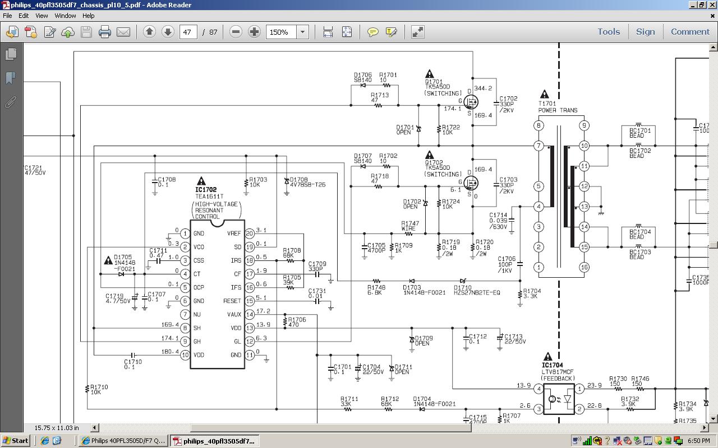Show the Page Thumbnails panel
Image resolution: width=718 pixels, height=448 pixels.
[x=11, y=54]
